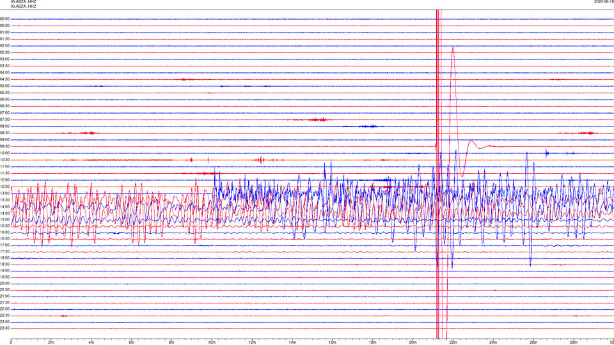Pick the 28m axis tick label

(574, 342)
